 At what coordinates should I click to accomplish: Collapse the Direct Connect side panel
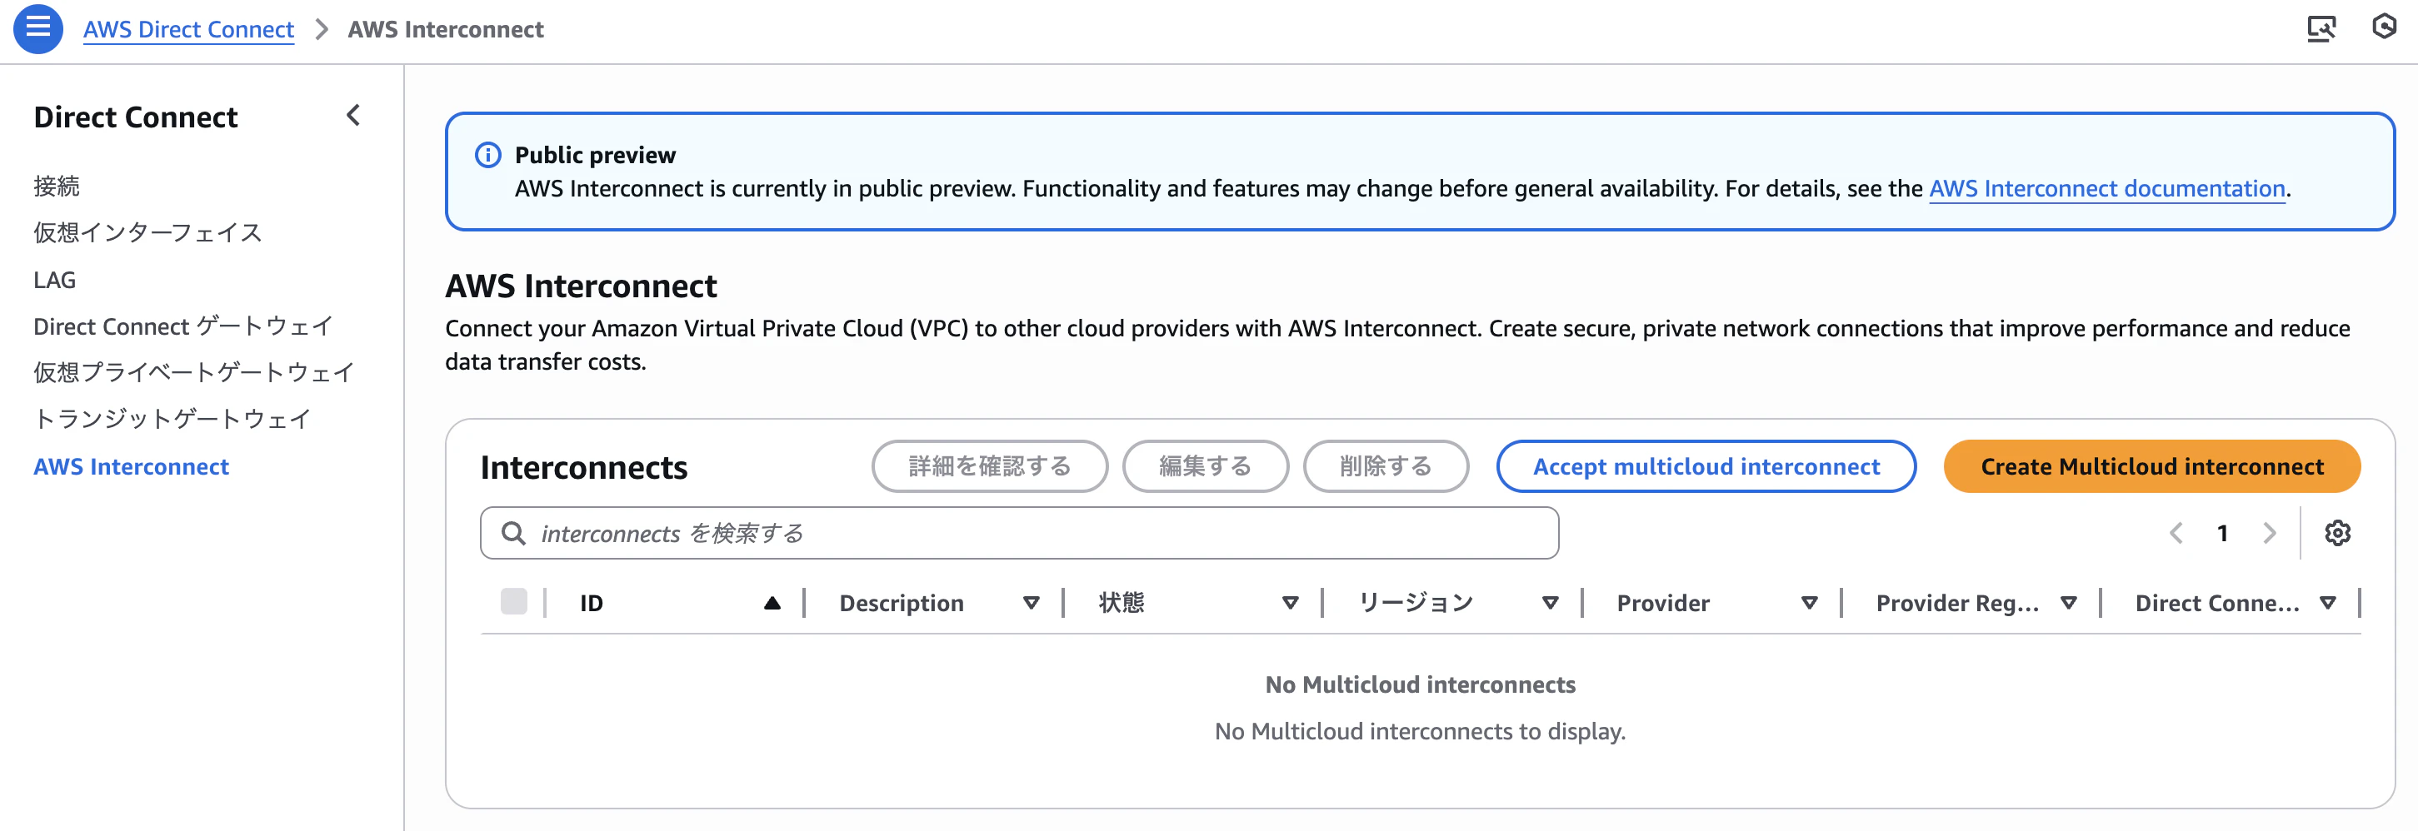(353, 116)
